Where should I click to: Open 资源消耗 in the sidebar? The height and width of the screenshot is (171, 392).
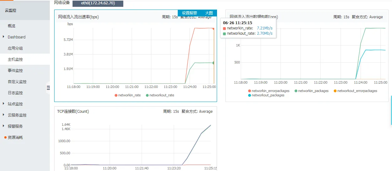pos(15,137)
